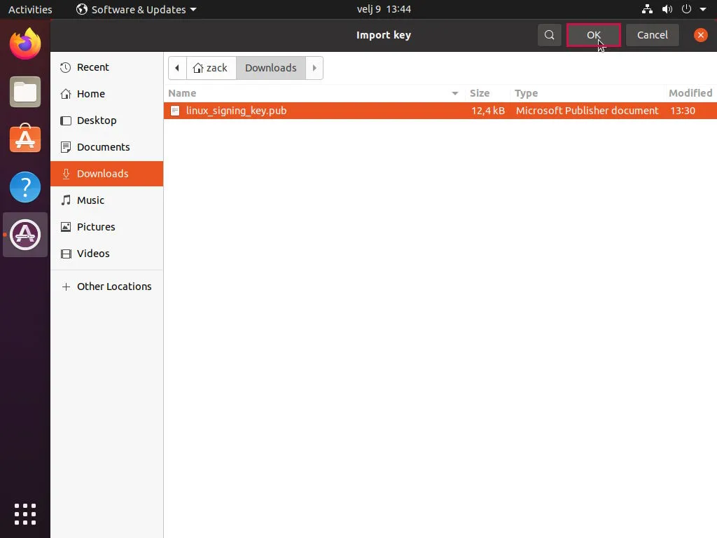Click the volume icon in top bar
Screen dimensions: 717x538
667,9
